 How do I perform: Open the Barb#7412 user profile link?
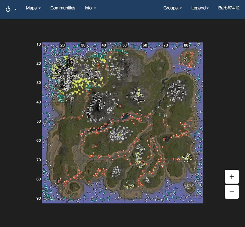point(229,8)
